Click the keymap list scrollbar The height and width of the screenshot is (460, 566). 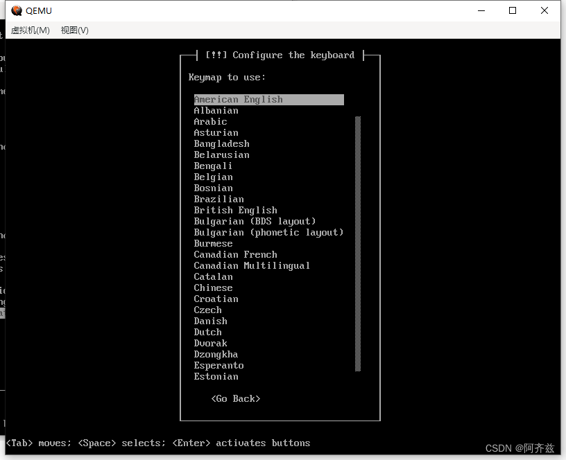[357, 242]
